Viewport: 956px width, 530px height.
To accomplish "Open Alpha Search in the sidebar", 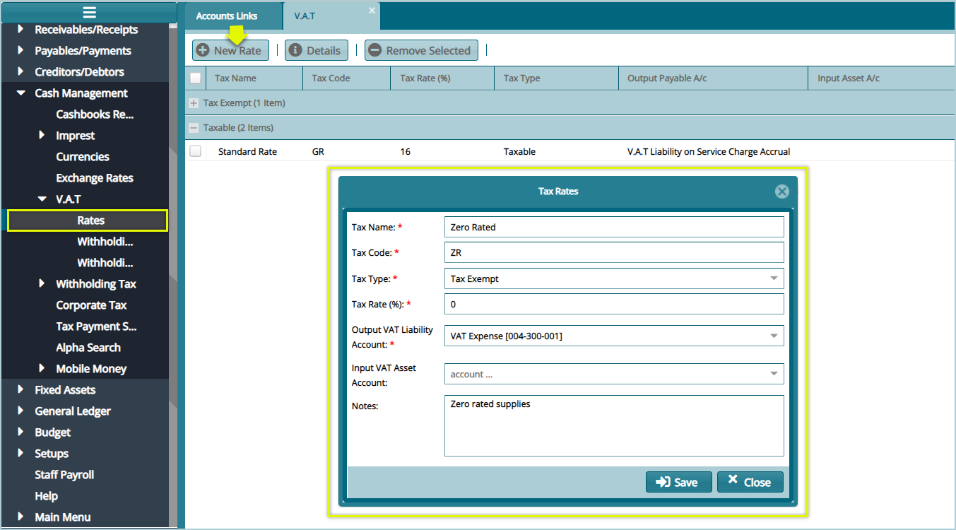I will click(88, 348).
